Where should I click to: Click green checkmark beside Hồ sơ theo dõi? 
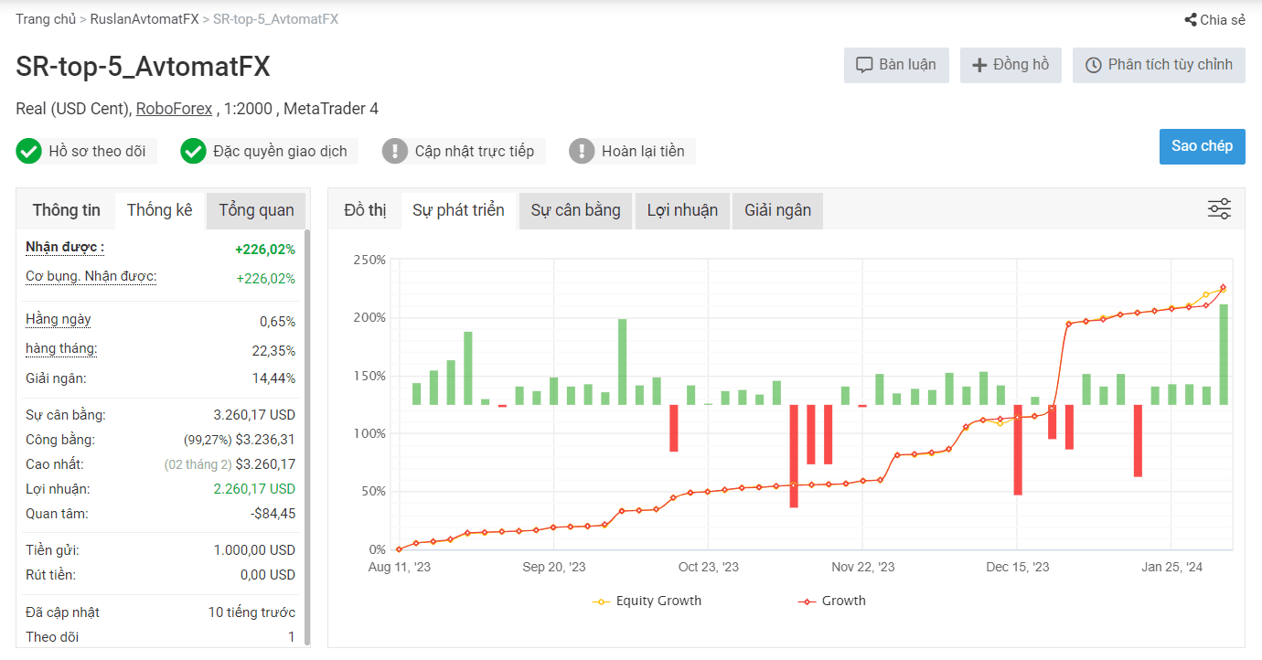pyautogui.click(x=29, y=151)
